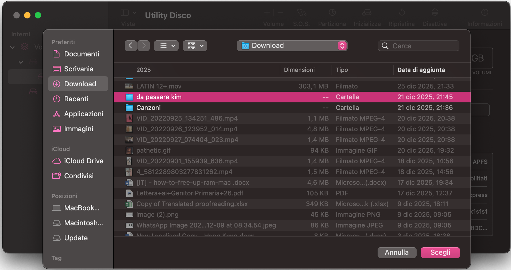Screen dimensions: 511x270
Task: Collapse the nested container in Utility Disco
Action: coord(21,62)
